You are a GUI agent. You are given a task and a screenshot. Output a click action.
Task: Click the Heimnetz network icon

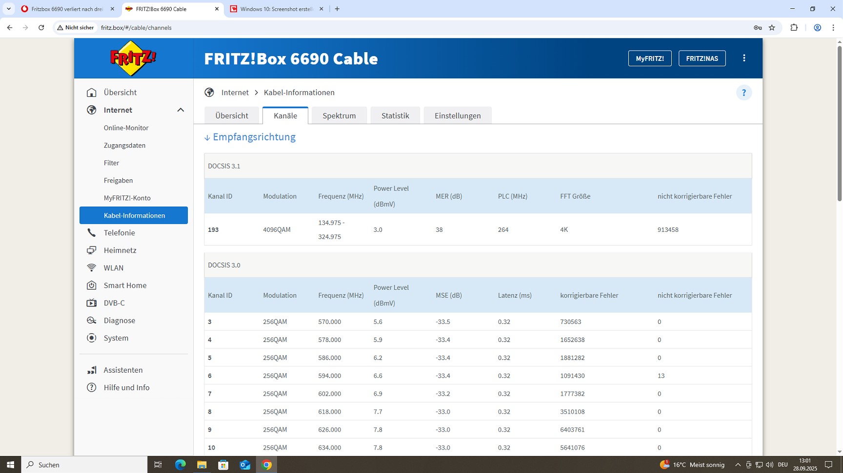tap(91, 250)
